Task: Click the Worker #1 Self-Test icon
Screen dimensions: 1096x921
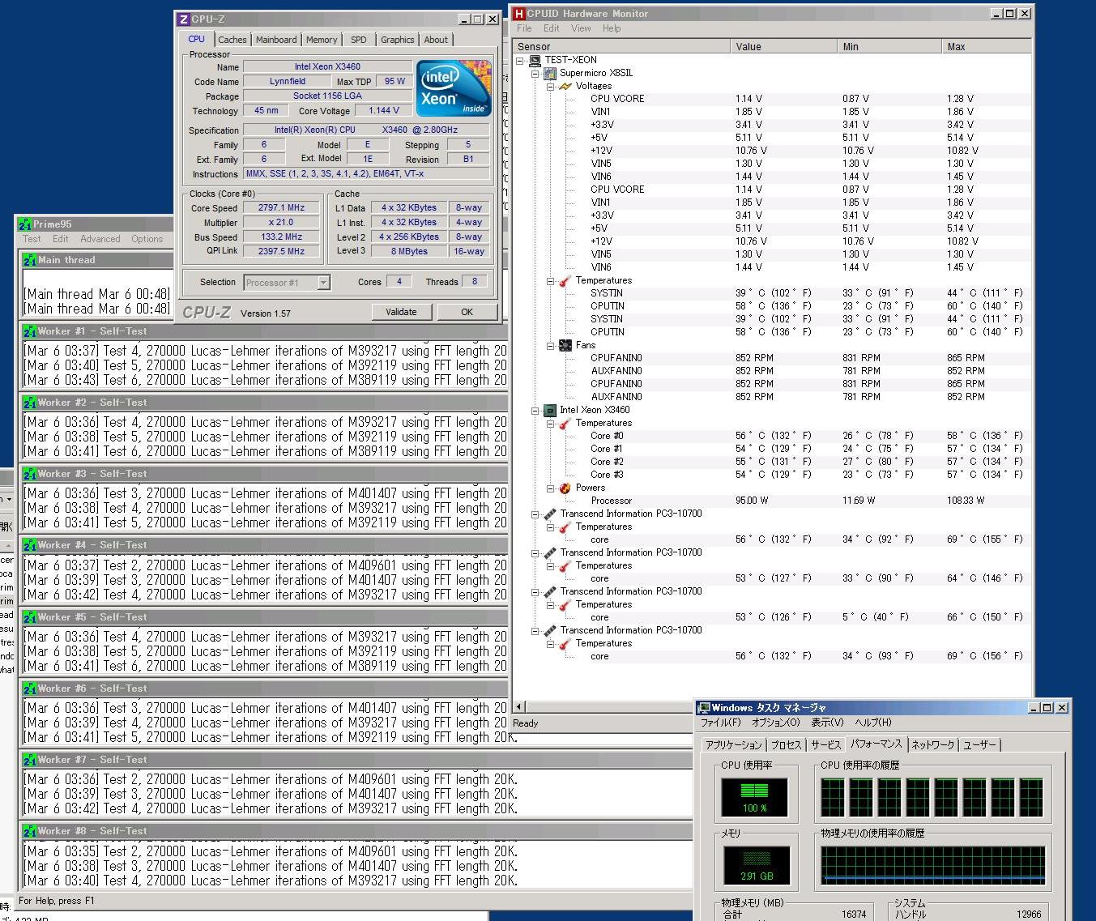Action: pos(30,331)
